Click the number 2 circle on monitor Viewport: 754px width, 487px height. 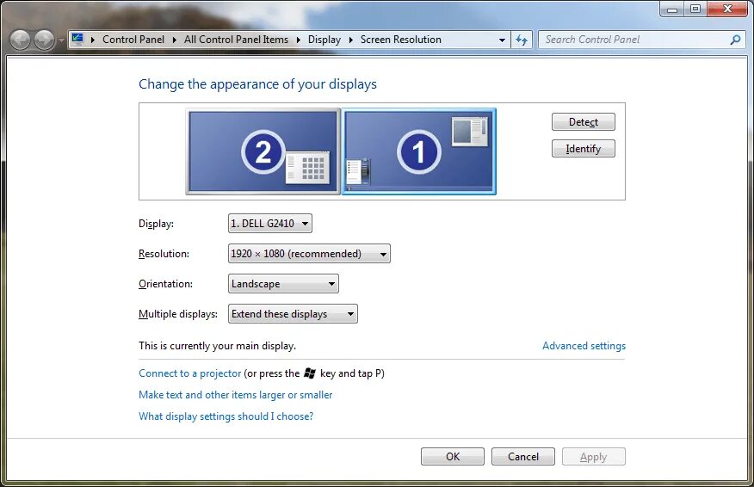[x=263, y=152]
